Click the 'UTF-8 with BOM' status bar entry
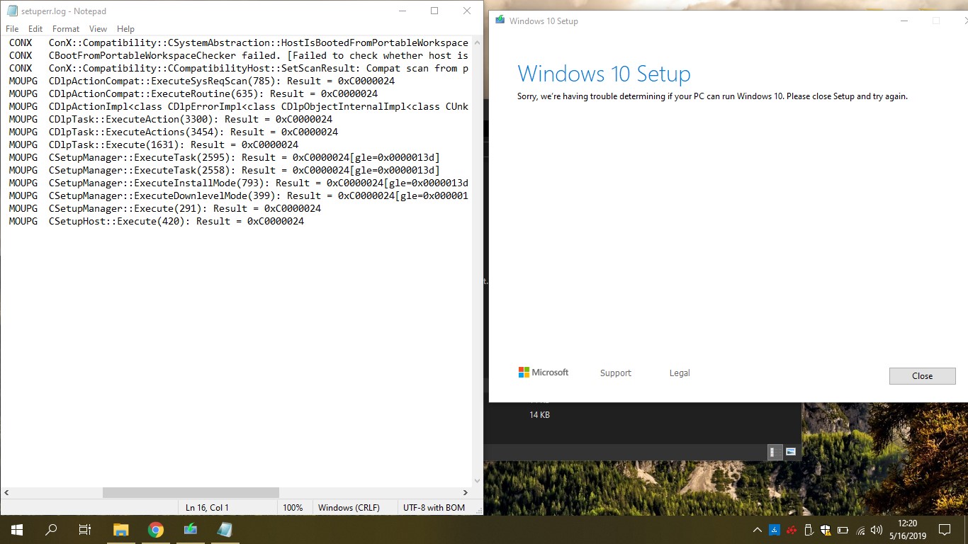This screenshot has width=968, height=544. 434,508
